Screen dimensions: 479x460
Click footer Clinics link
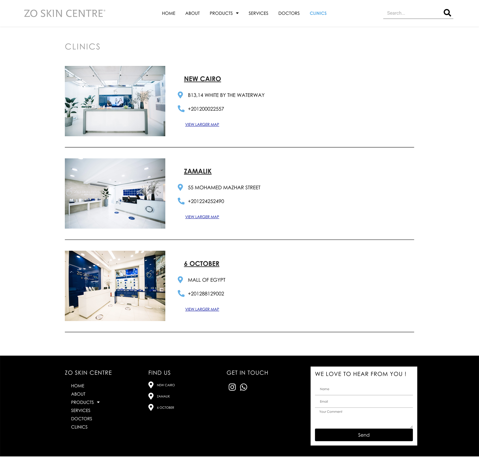pos(79,427)
